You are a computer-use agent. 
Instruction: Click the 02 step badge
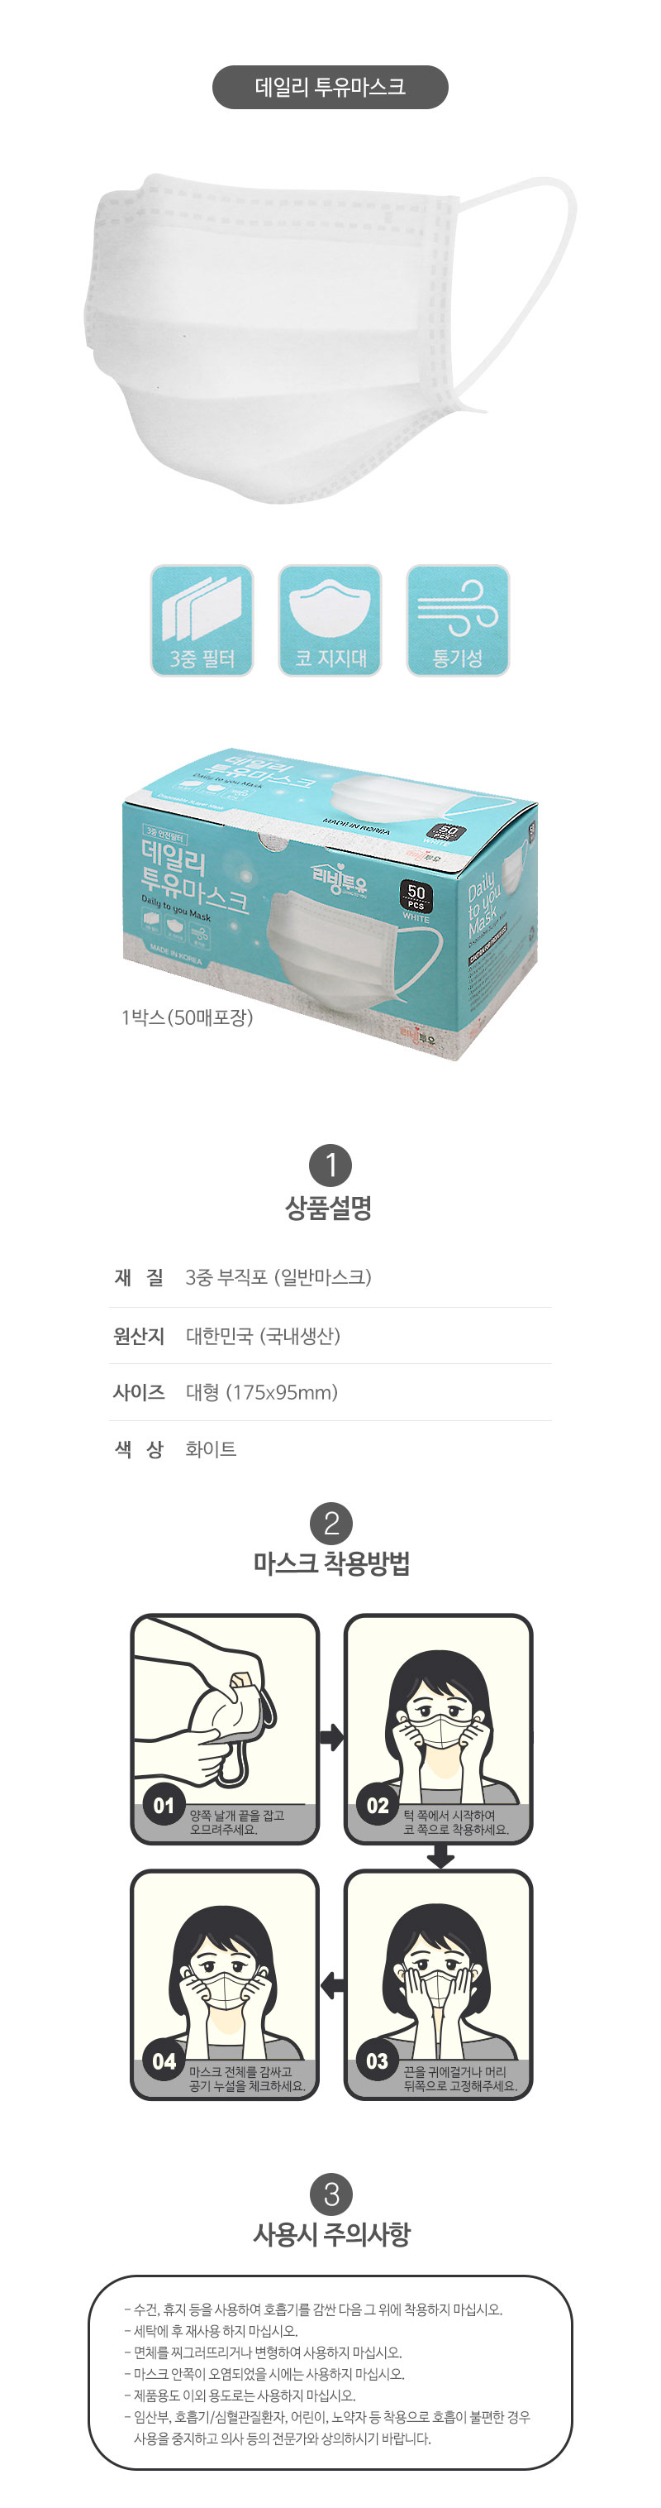point(377,1806)
